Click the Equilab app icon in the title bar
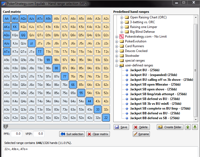 point(3,3)
